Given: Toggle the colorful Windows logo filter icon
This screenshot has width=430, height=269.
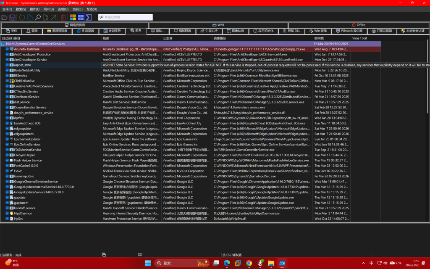Looking at the screenshot, I should [73, 17].
